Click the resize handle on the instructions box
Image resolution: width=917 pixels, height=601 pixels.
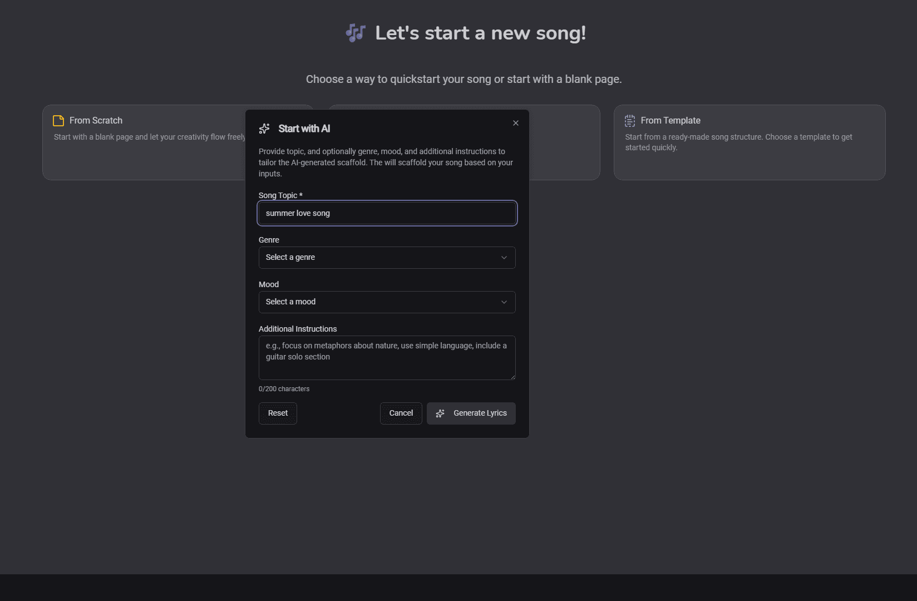[512, 378]
